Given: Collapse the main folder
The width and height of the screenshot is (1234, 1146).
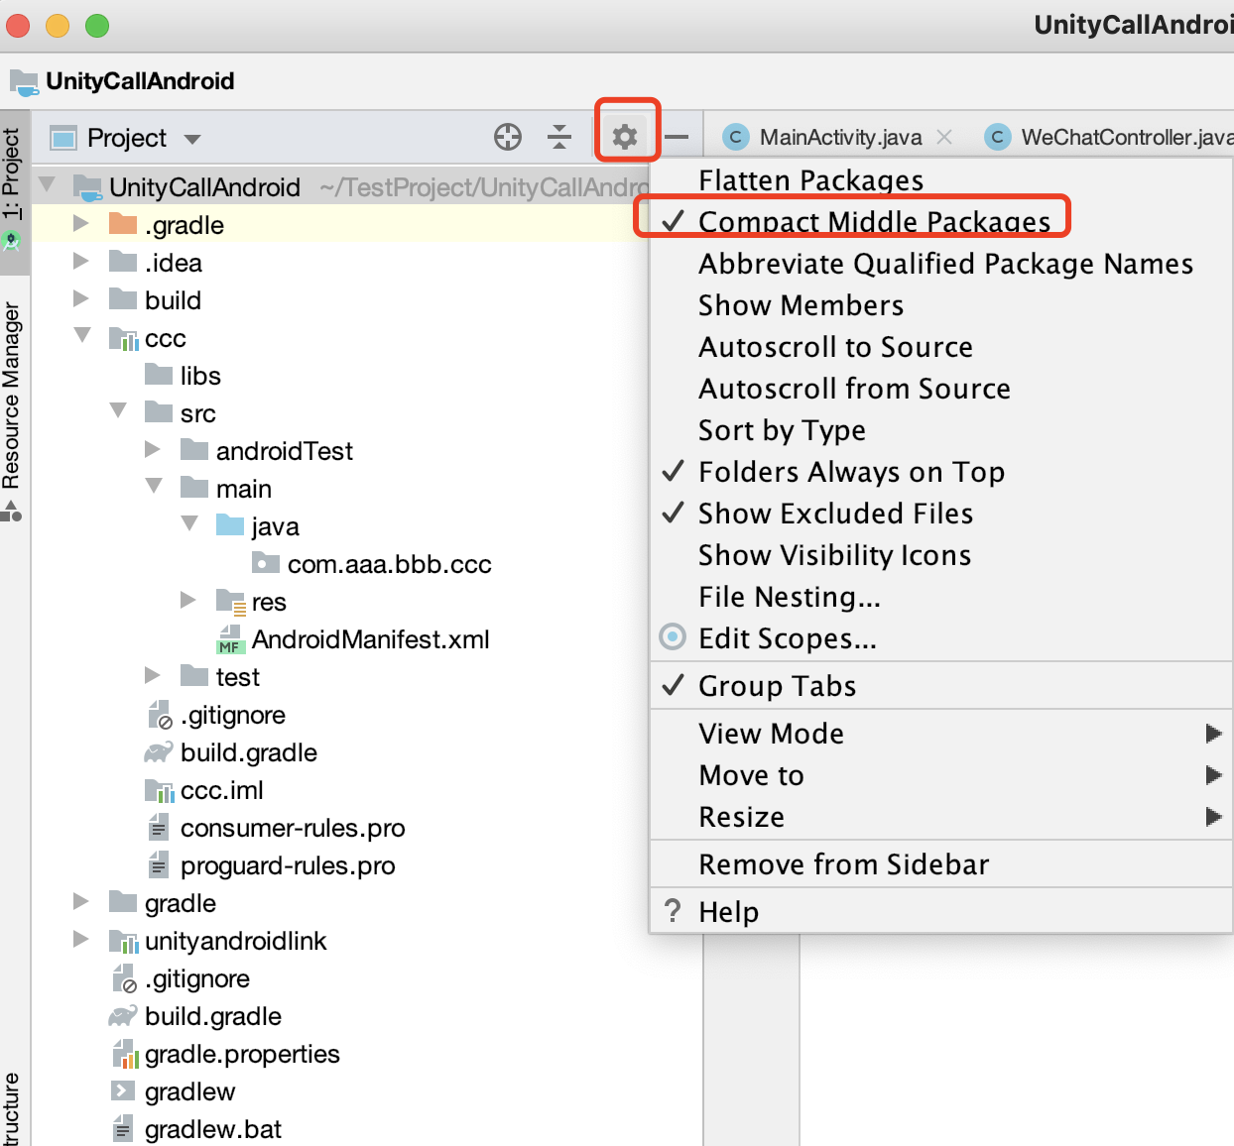Looking at the screenshot, I should [x=154, y=487].
